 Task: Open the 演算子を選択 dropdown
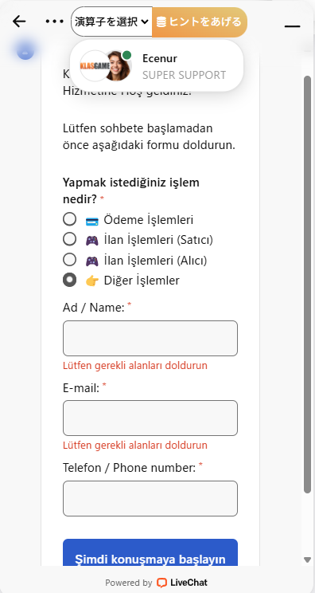point(111,22)
